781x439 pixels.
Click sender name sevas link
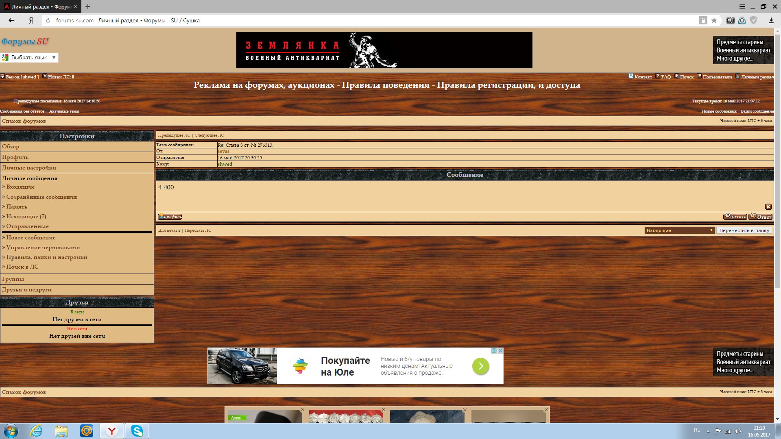coord(223,151)
